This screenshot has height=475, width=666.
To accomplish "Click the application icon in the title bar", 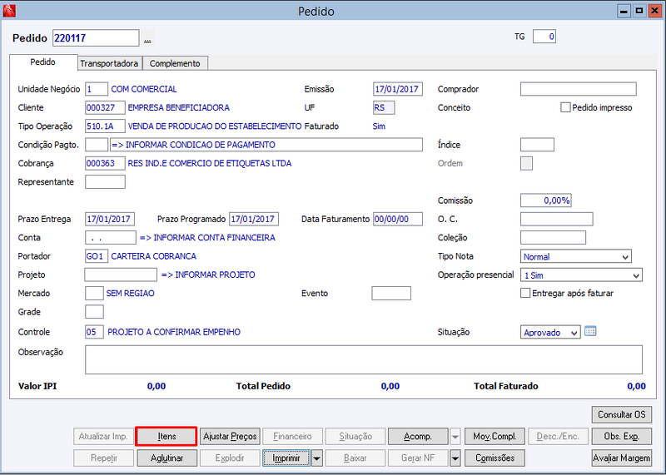I will click(x=9, y=11).
